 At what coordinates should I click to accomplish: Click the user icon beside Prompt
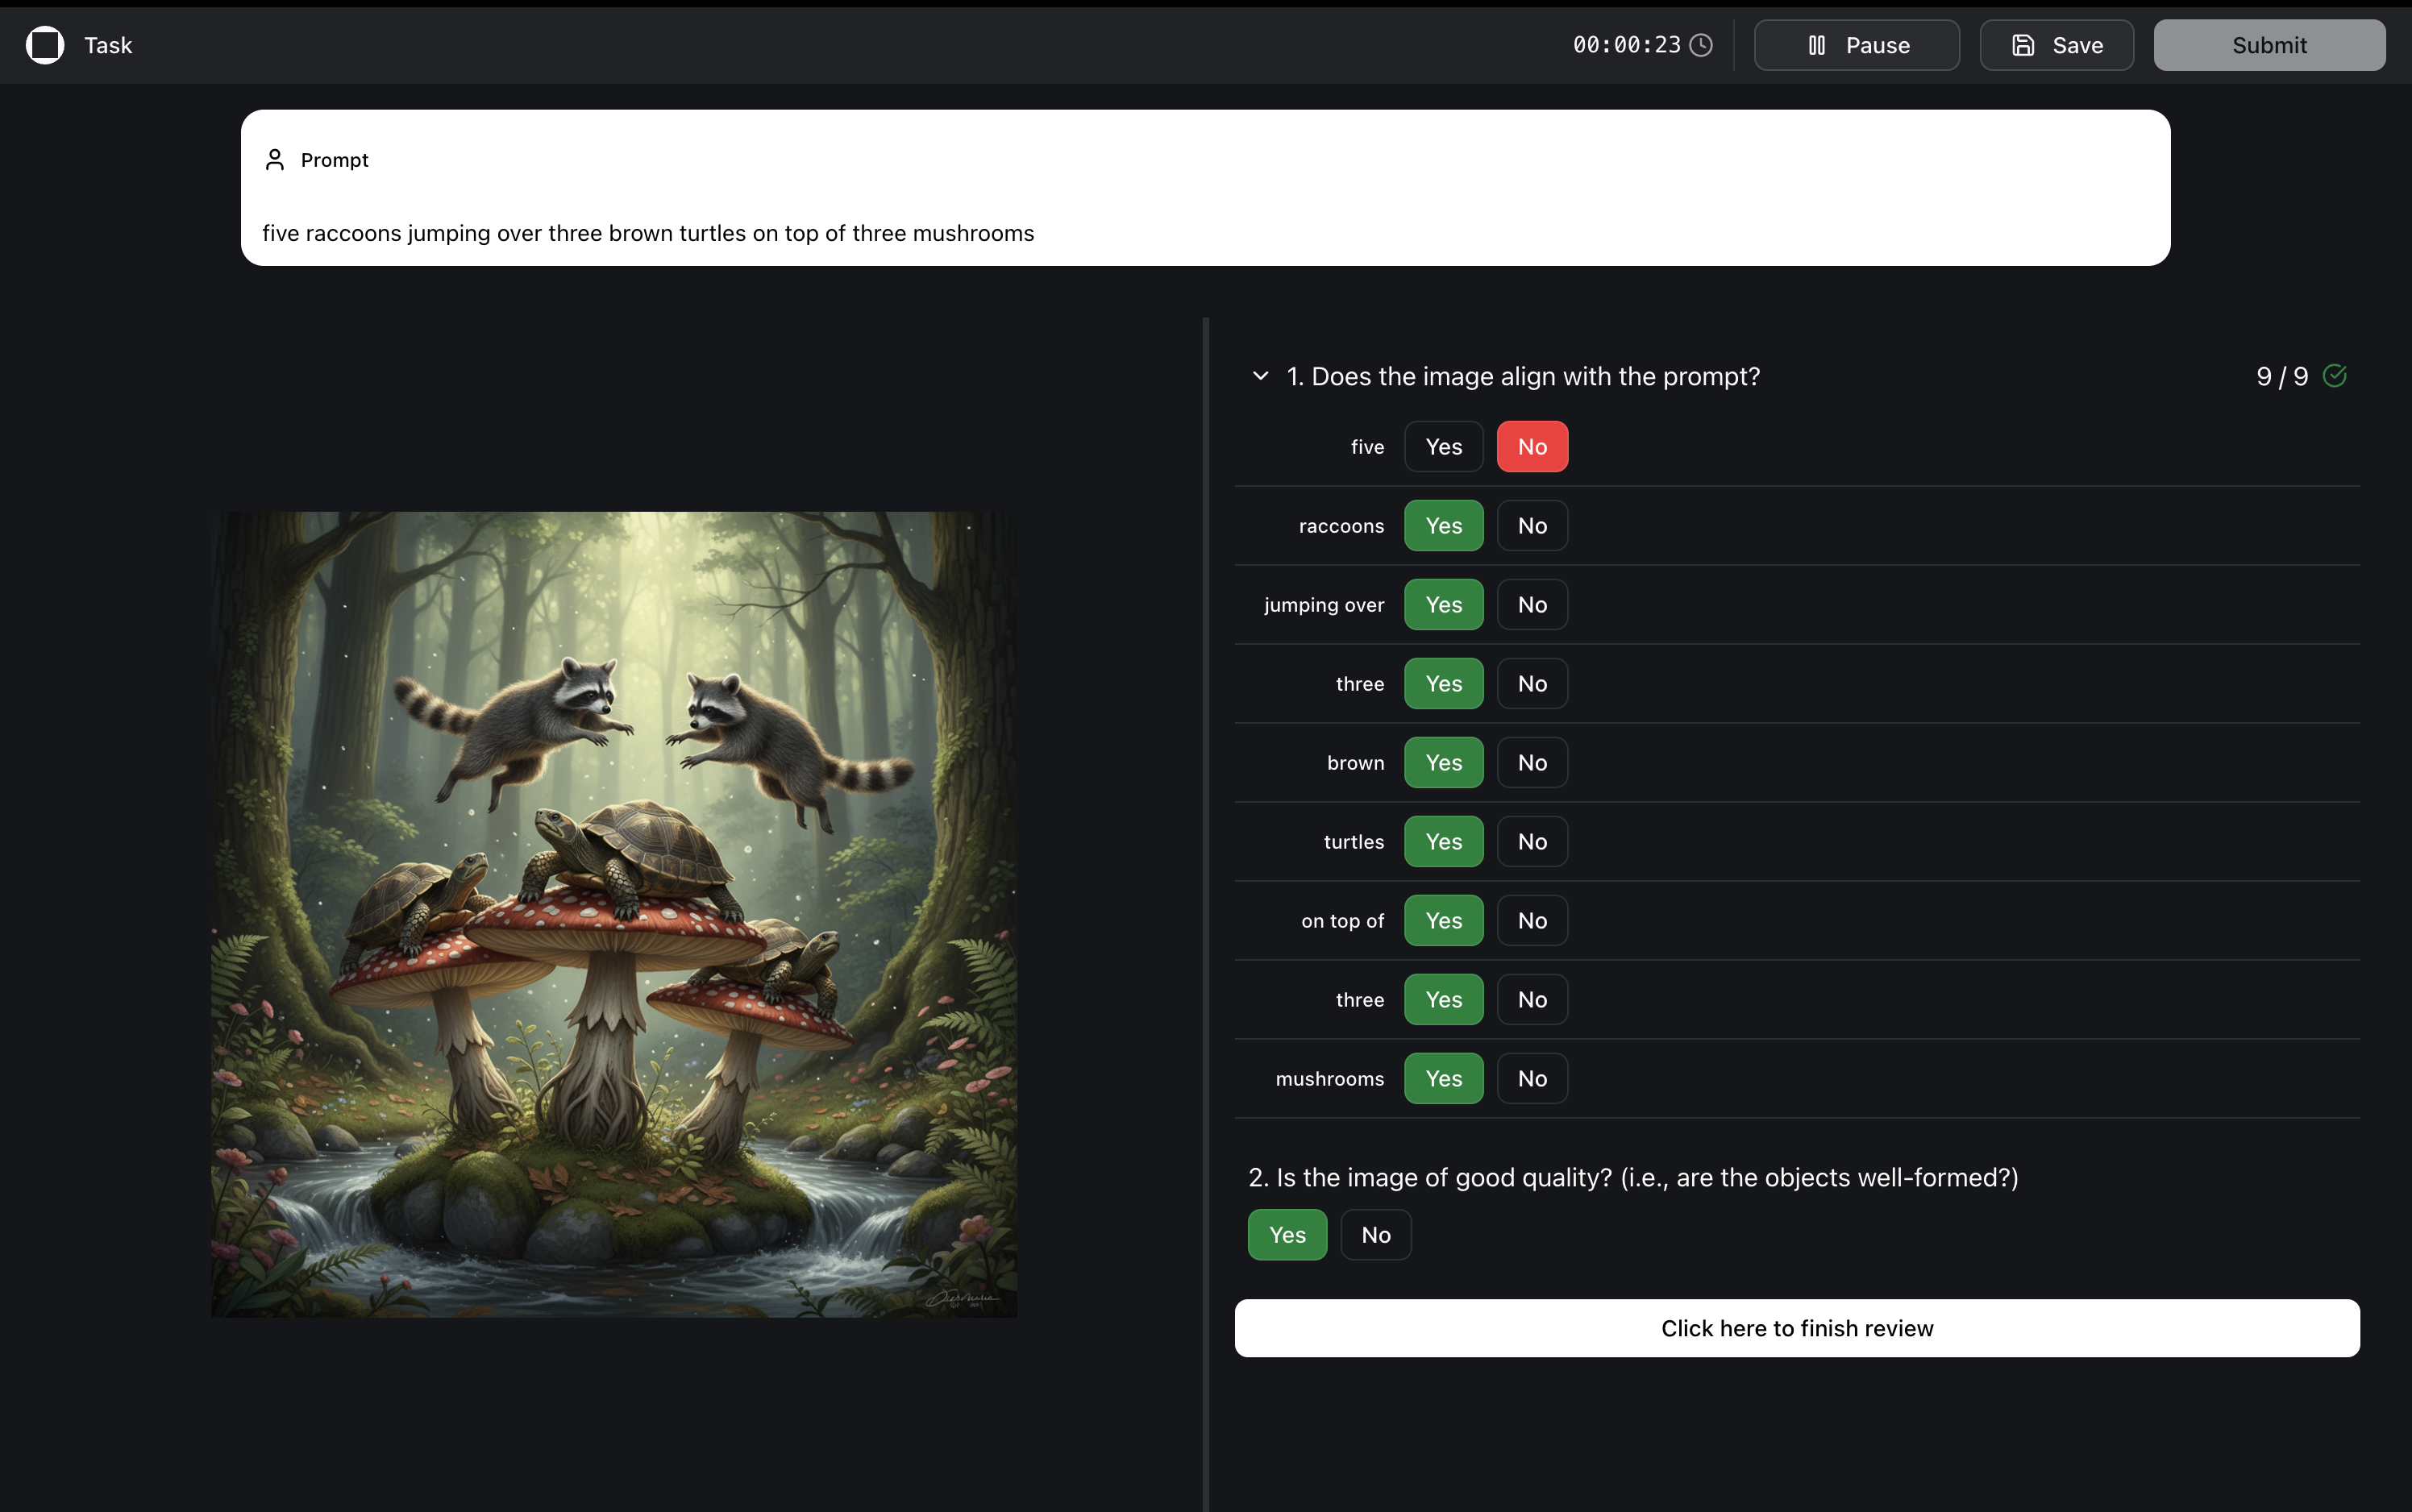pyautogui.click(x=275, y=160)
